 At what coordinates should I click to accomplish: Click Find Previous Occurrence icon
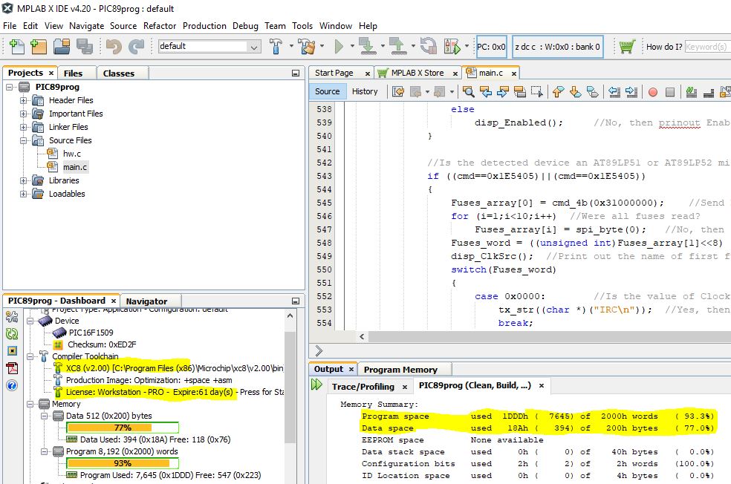(x=486, y=92)
